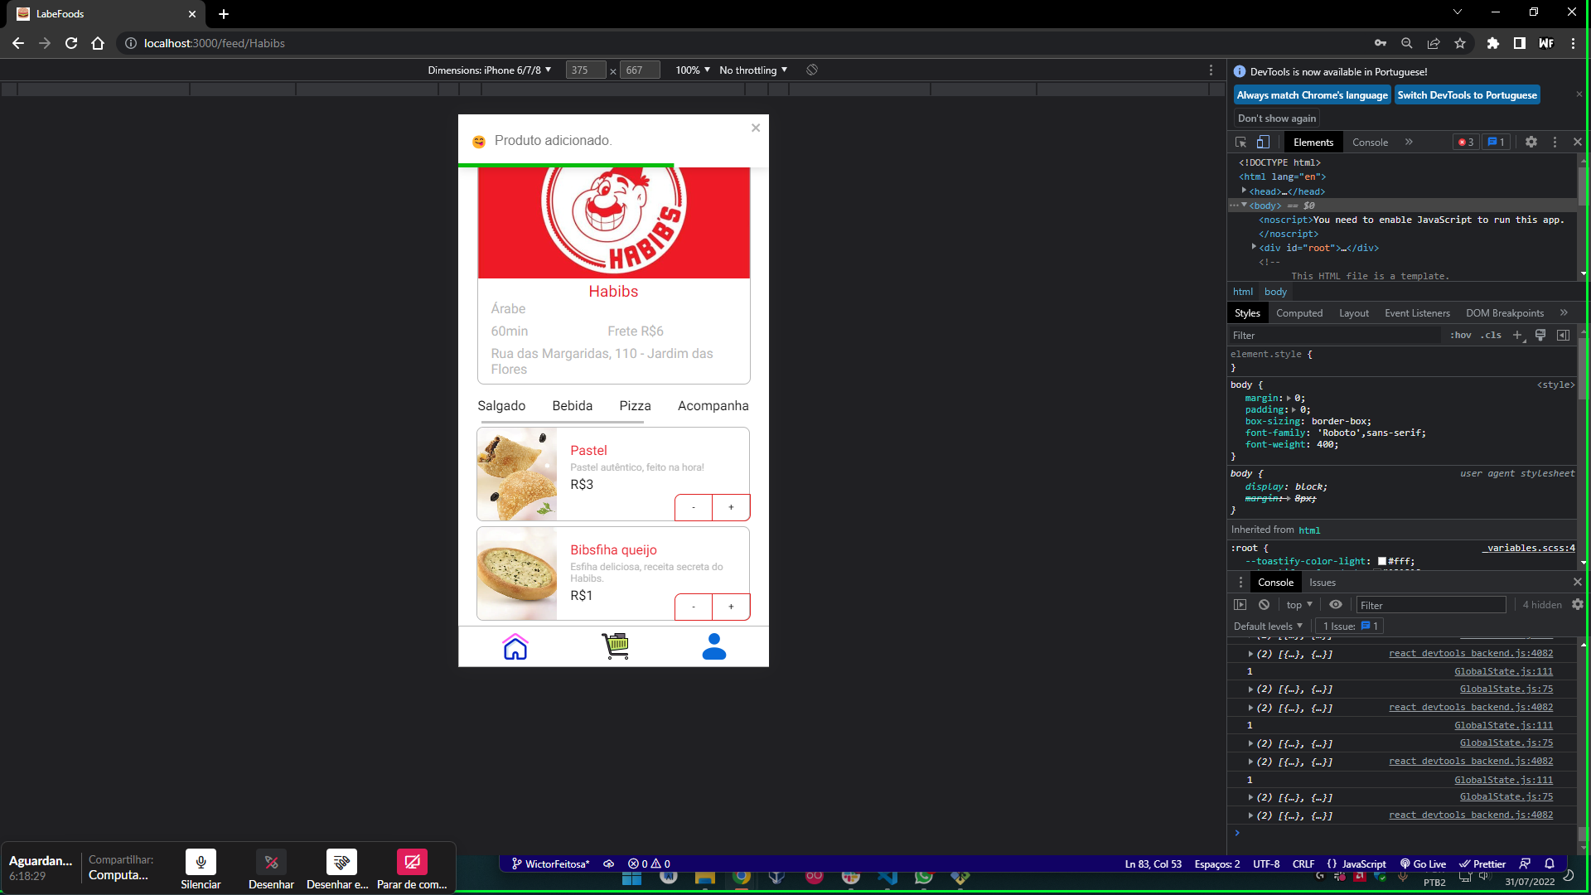Create a live expression using the eye icon
Screen dimensions: 1591x895
(1335, 604)
